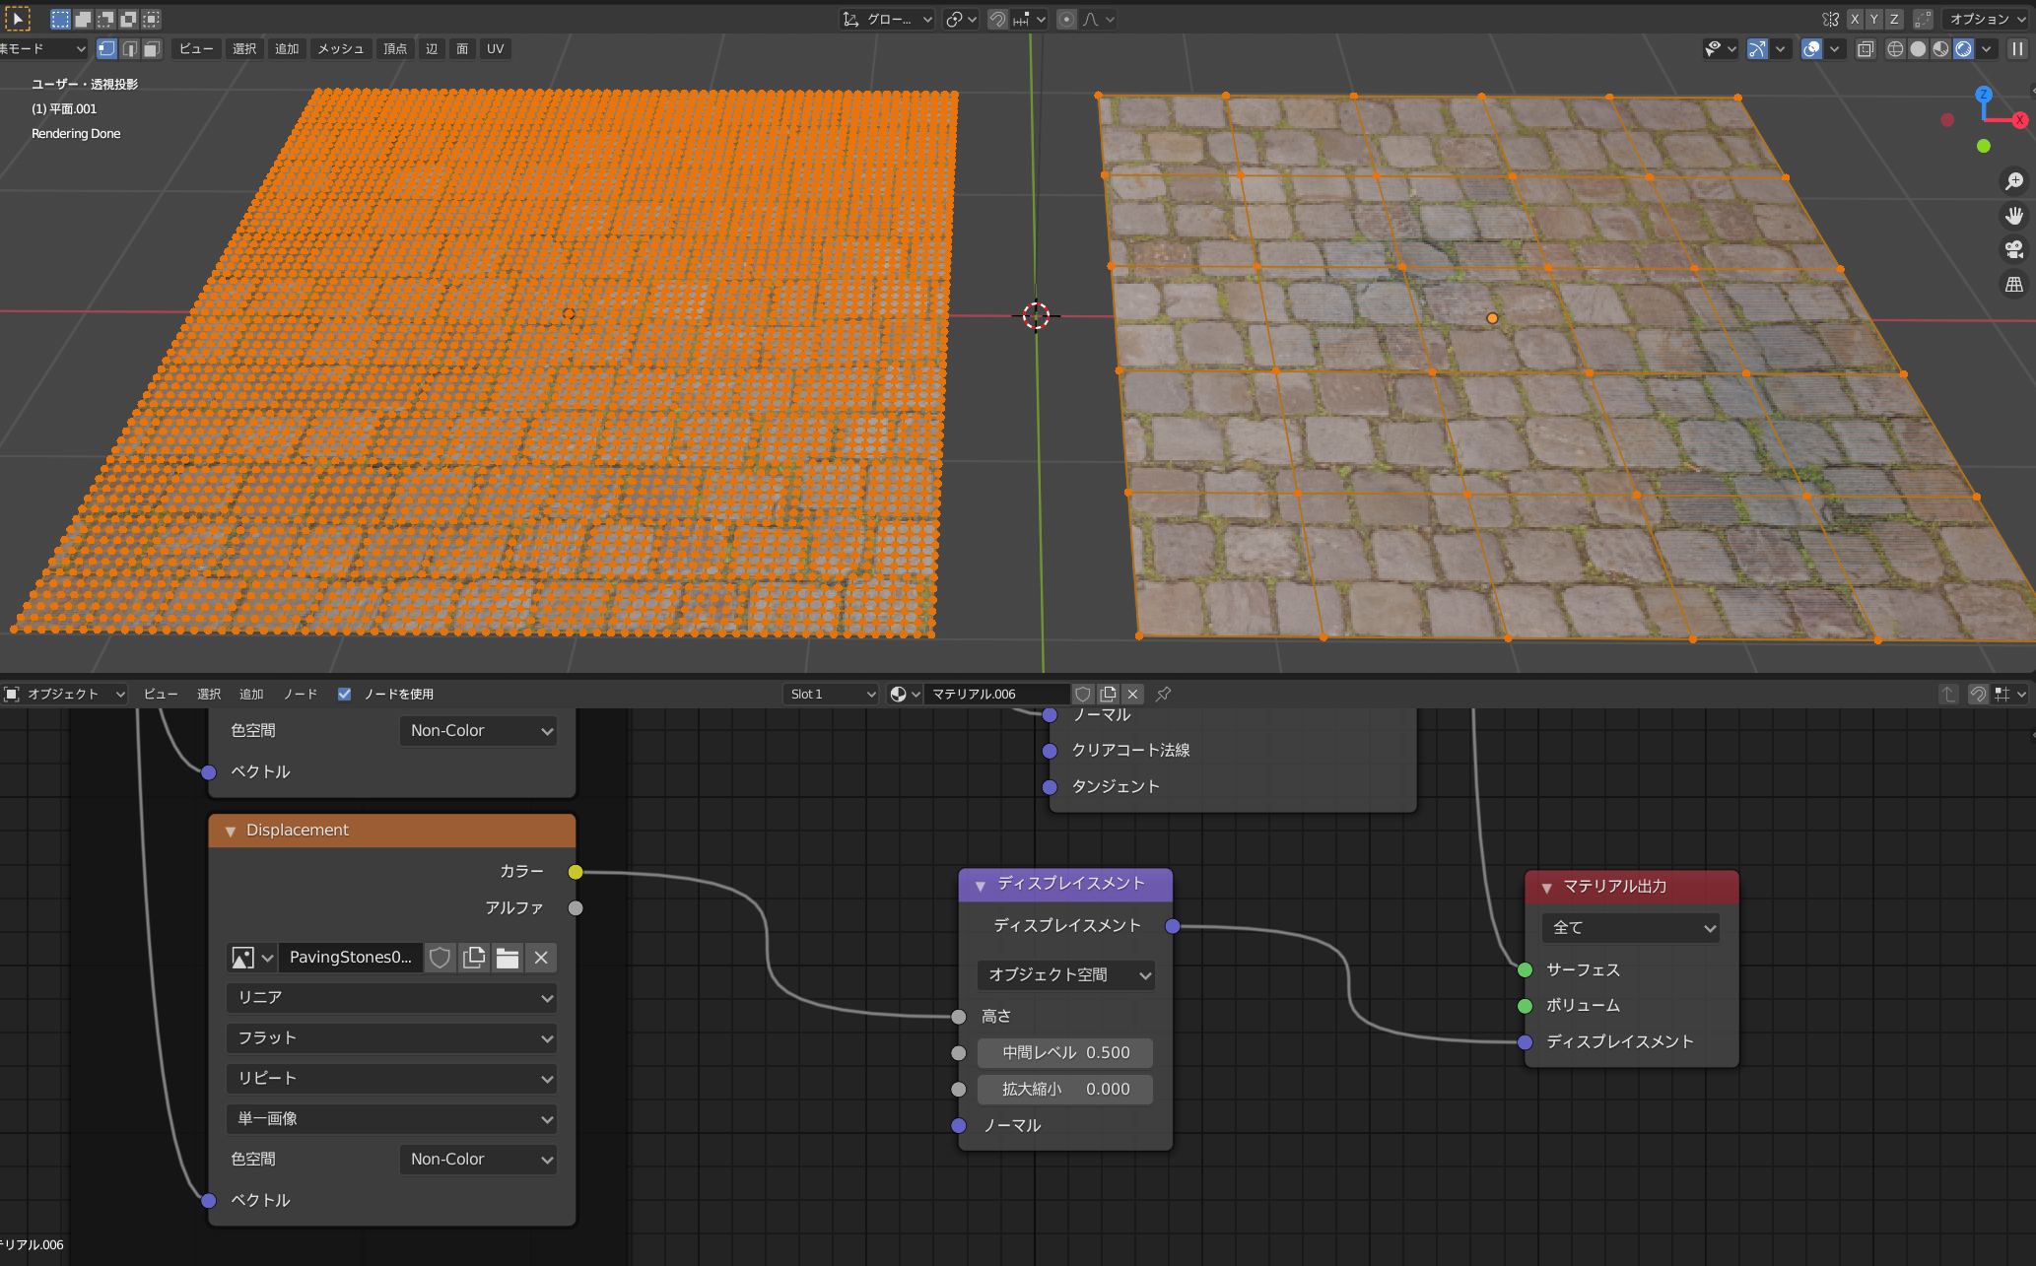
Task: Adjust the 中間レベル 0.500 slider
Action: coord(1065,1052)
